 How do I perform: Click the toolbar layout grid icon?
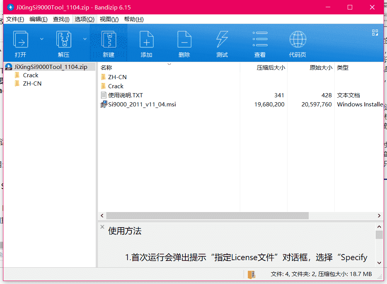375,33
